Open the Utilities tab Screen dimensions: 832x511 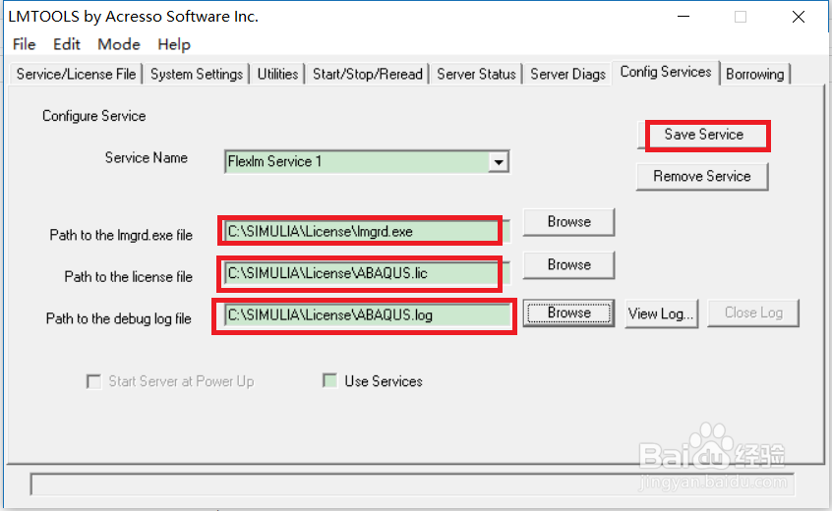click(277, 74)
